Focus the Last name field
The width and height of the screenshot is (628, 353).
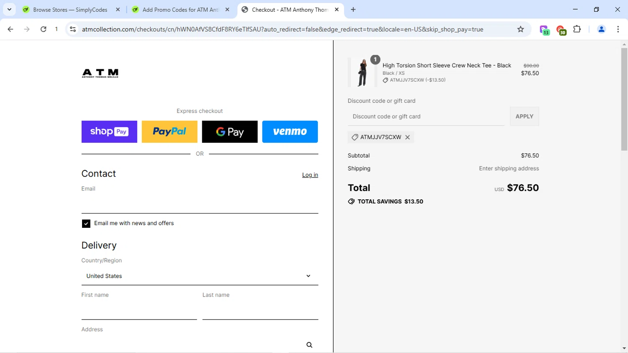pyautogui.click(x=260, y=310)
